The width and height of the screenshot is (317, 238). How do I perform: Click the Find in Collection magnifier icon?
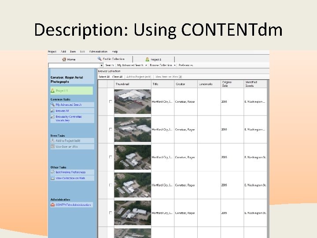(100, 59)
